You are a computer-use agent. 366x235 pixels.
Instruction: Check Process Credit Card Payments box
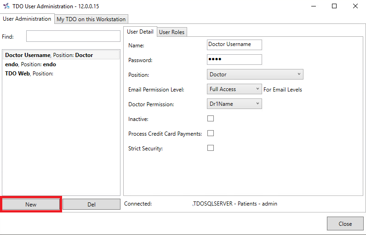211,133
